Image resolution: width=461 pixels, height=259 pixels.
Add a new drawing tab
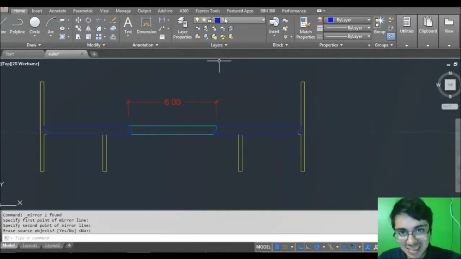[x=94, y=54]
